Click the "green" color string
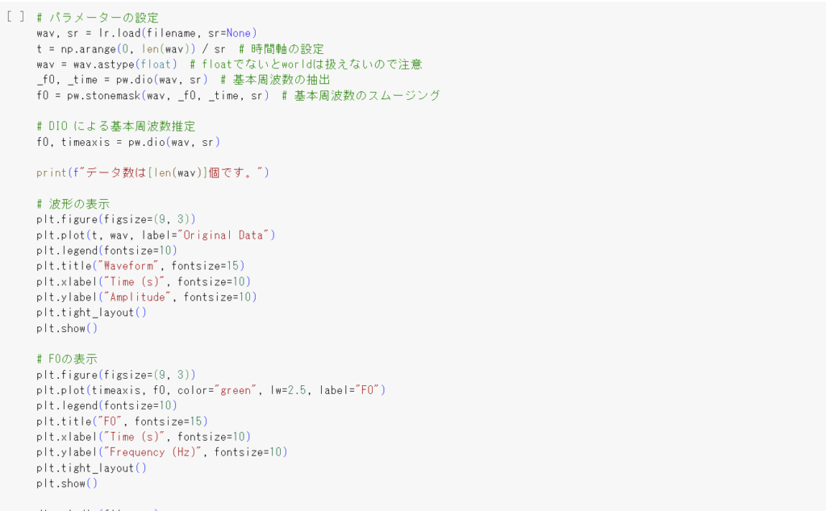Viewport: 826px width, 511px height. [x=236, y=390]
